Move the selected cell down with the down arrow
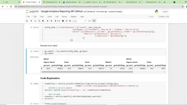The image size is (187, 105). (51, 21)
